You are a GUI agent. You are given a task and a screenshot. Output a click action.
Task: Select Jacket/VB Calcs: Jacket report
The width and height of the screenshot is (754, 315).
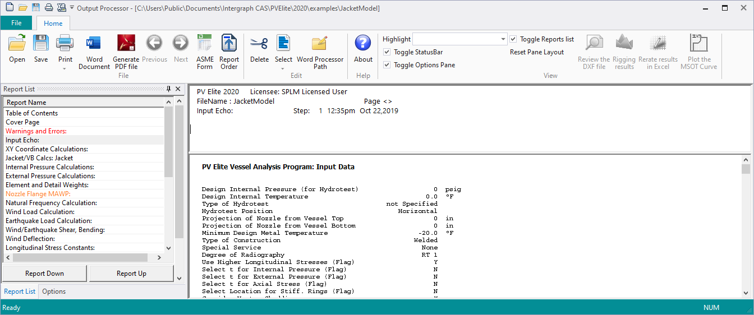pyautogui.click(x=84, y=158)
